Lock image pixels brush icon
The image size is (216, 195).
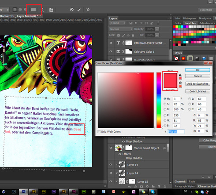123,35
